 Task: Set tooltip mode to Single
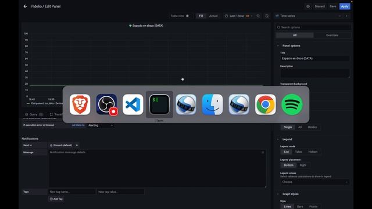coord(288,127)
